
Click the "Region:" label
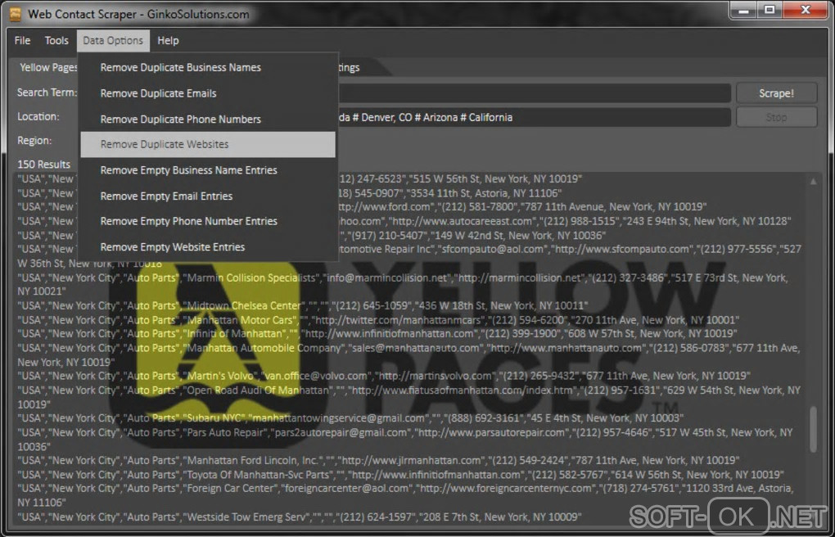coord(34,141)
